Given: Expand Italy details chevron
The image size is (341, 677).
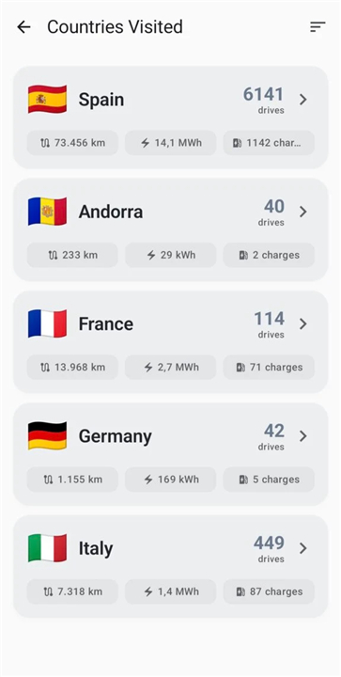Looking at the screenshot, I should 303,548.
